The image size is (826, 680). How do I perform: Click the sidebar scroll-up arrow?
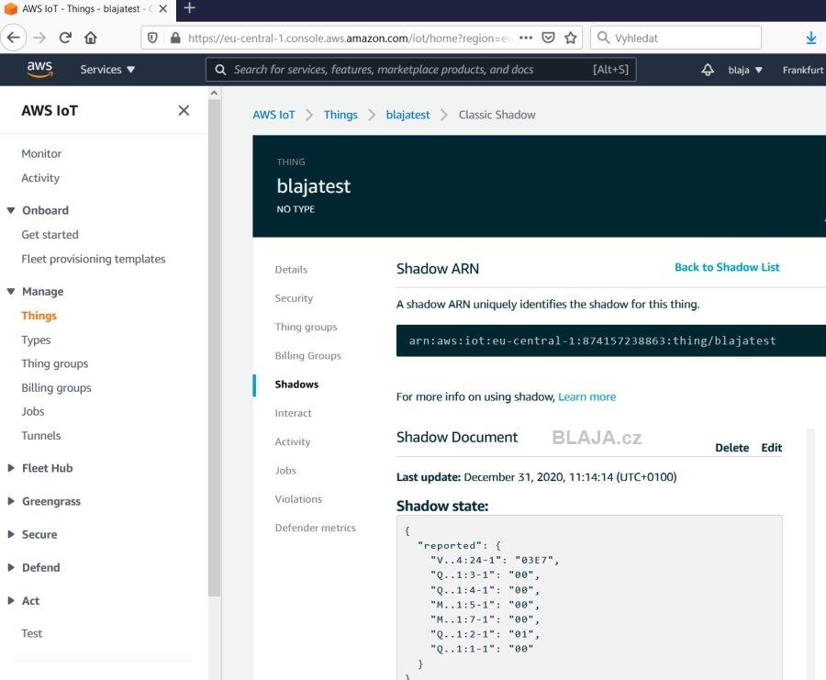click(x=214, y=94)
